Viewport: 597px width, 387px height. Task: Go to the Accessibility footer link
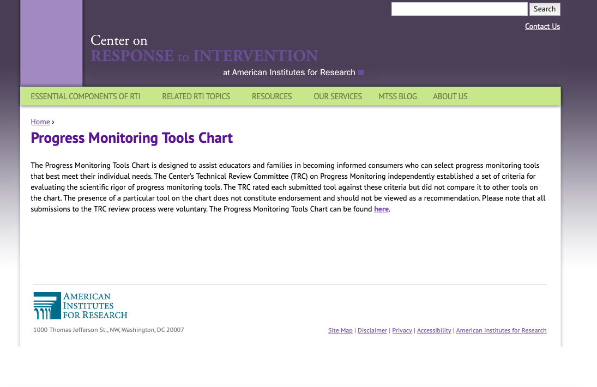point(434,330)
